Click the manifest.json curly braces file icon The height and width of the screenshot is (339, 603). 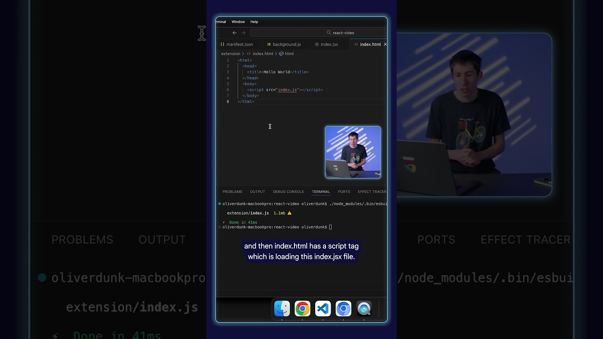coord(222,44)
